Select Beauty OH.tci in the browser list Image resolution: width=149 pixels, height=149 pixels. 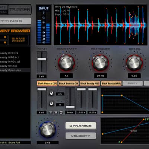(x=15, y=66)
